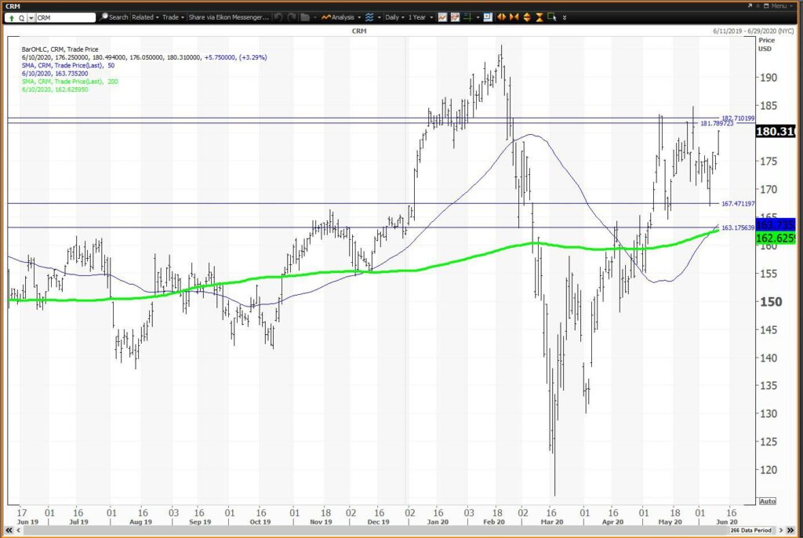Click Share via Eikon Messenger

pyautogui.click(x=228, y=17)
